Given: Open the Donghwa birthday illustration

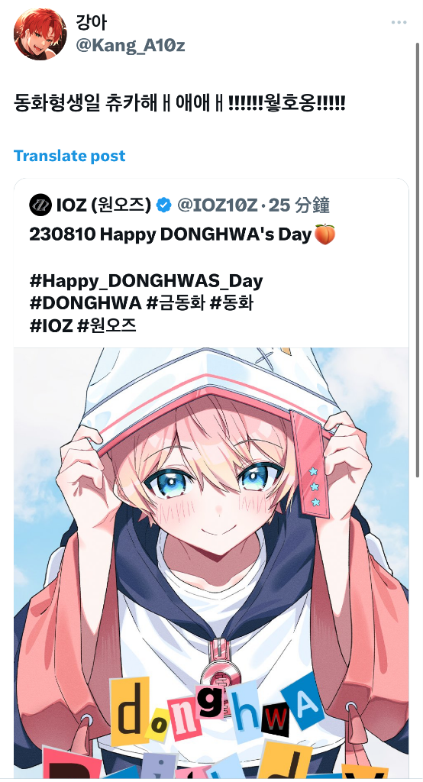Looking at the screenshot, I should 211,563.
